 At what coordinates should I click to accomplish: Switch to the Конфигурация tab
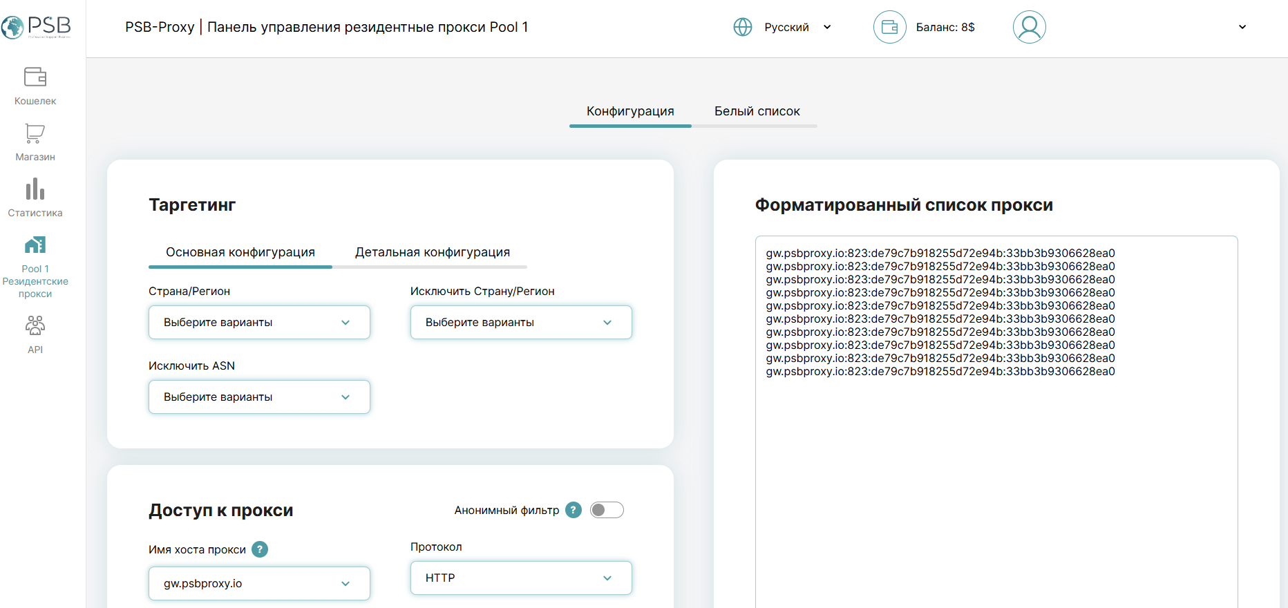(x=630, y=111)
